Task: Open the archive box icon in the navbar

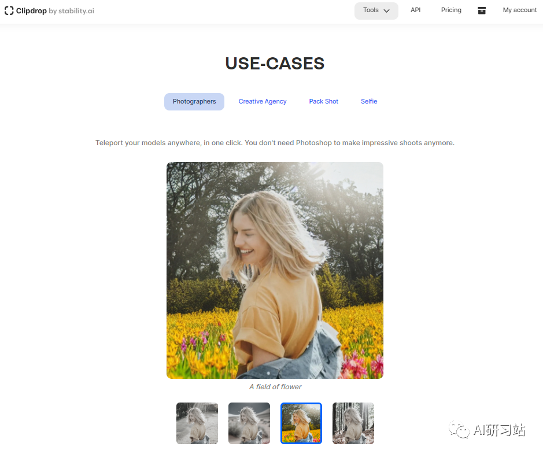Action: pos(482,10)
